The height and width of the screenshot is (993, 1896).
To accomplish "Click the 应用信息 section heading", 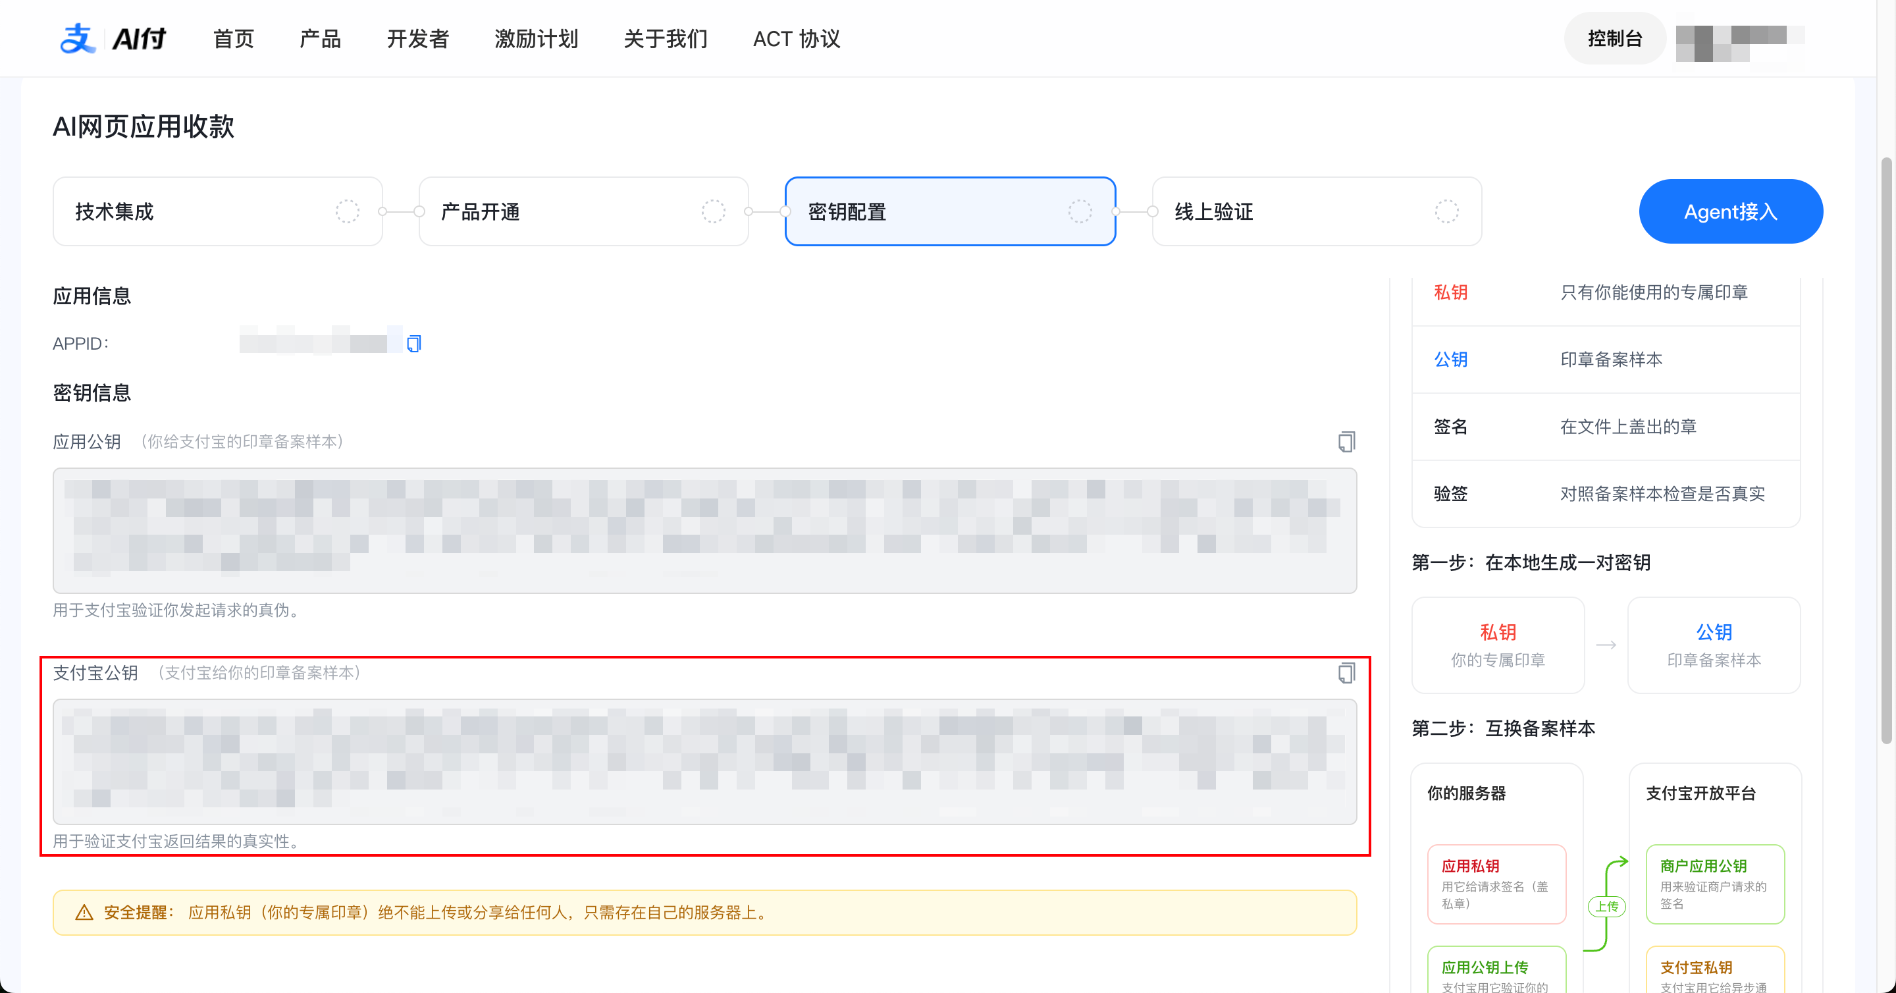I will pyautogui.click(x=92, y=296).
